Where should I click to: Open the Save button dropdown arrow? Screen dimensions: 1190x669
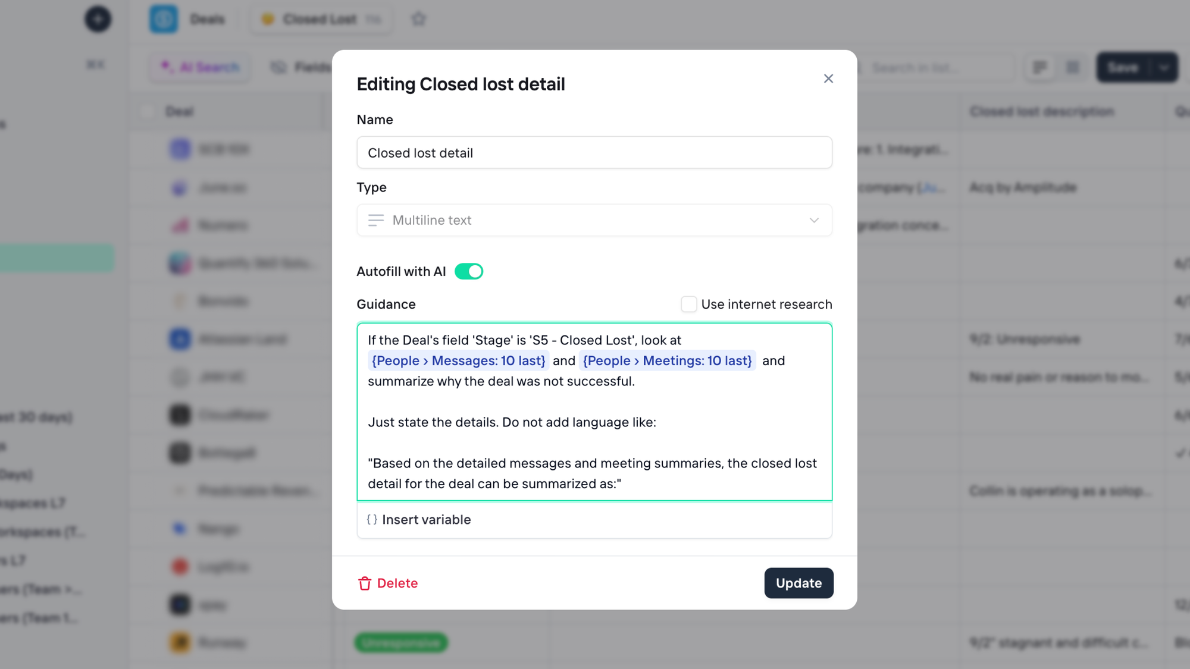(x=1164, y=67)
